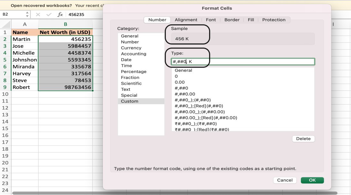Click the confirm checkmark icon in formula bar
351x195 pixels.
pyautogui.click(x=49, y=15)
